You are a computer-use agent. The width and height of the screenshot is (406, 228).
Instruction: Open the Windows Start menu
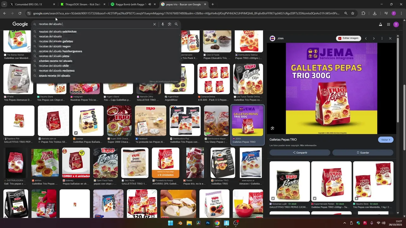pos(171,223)
